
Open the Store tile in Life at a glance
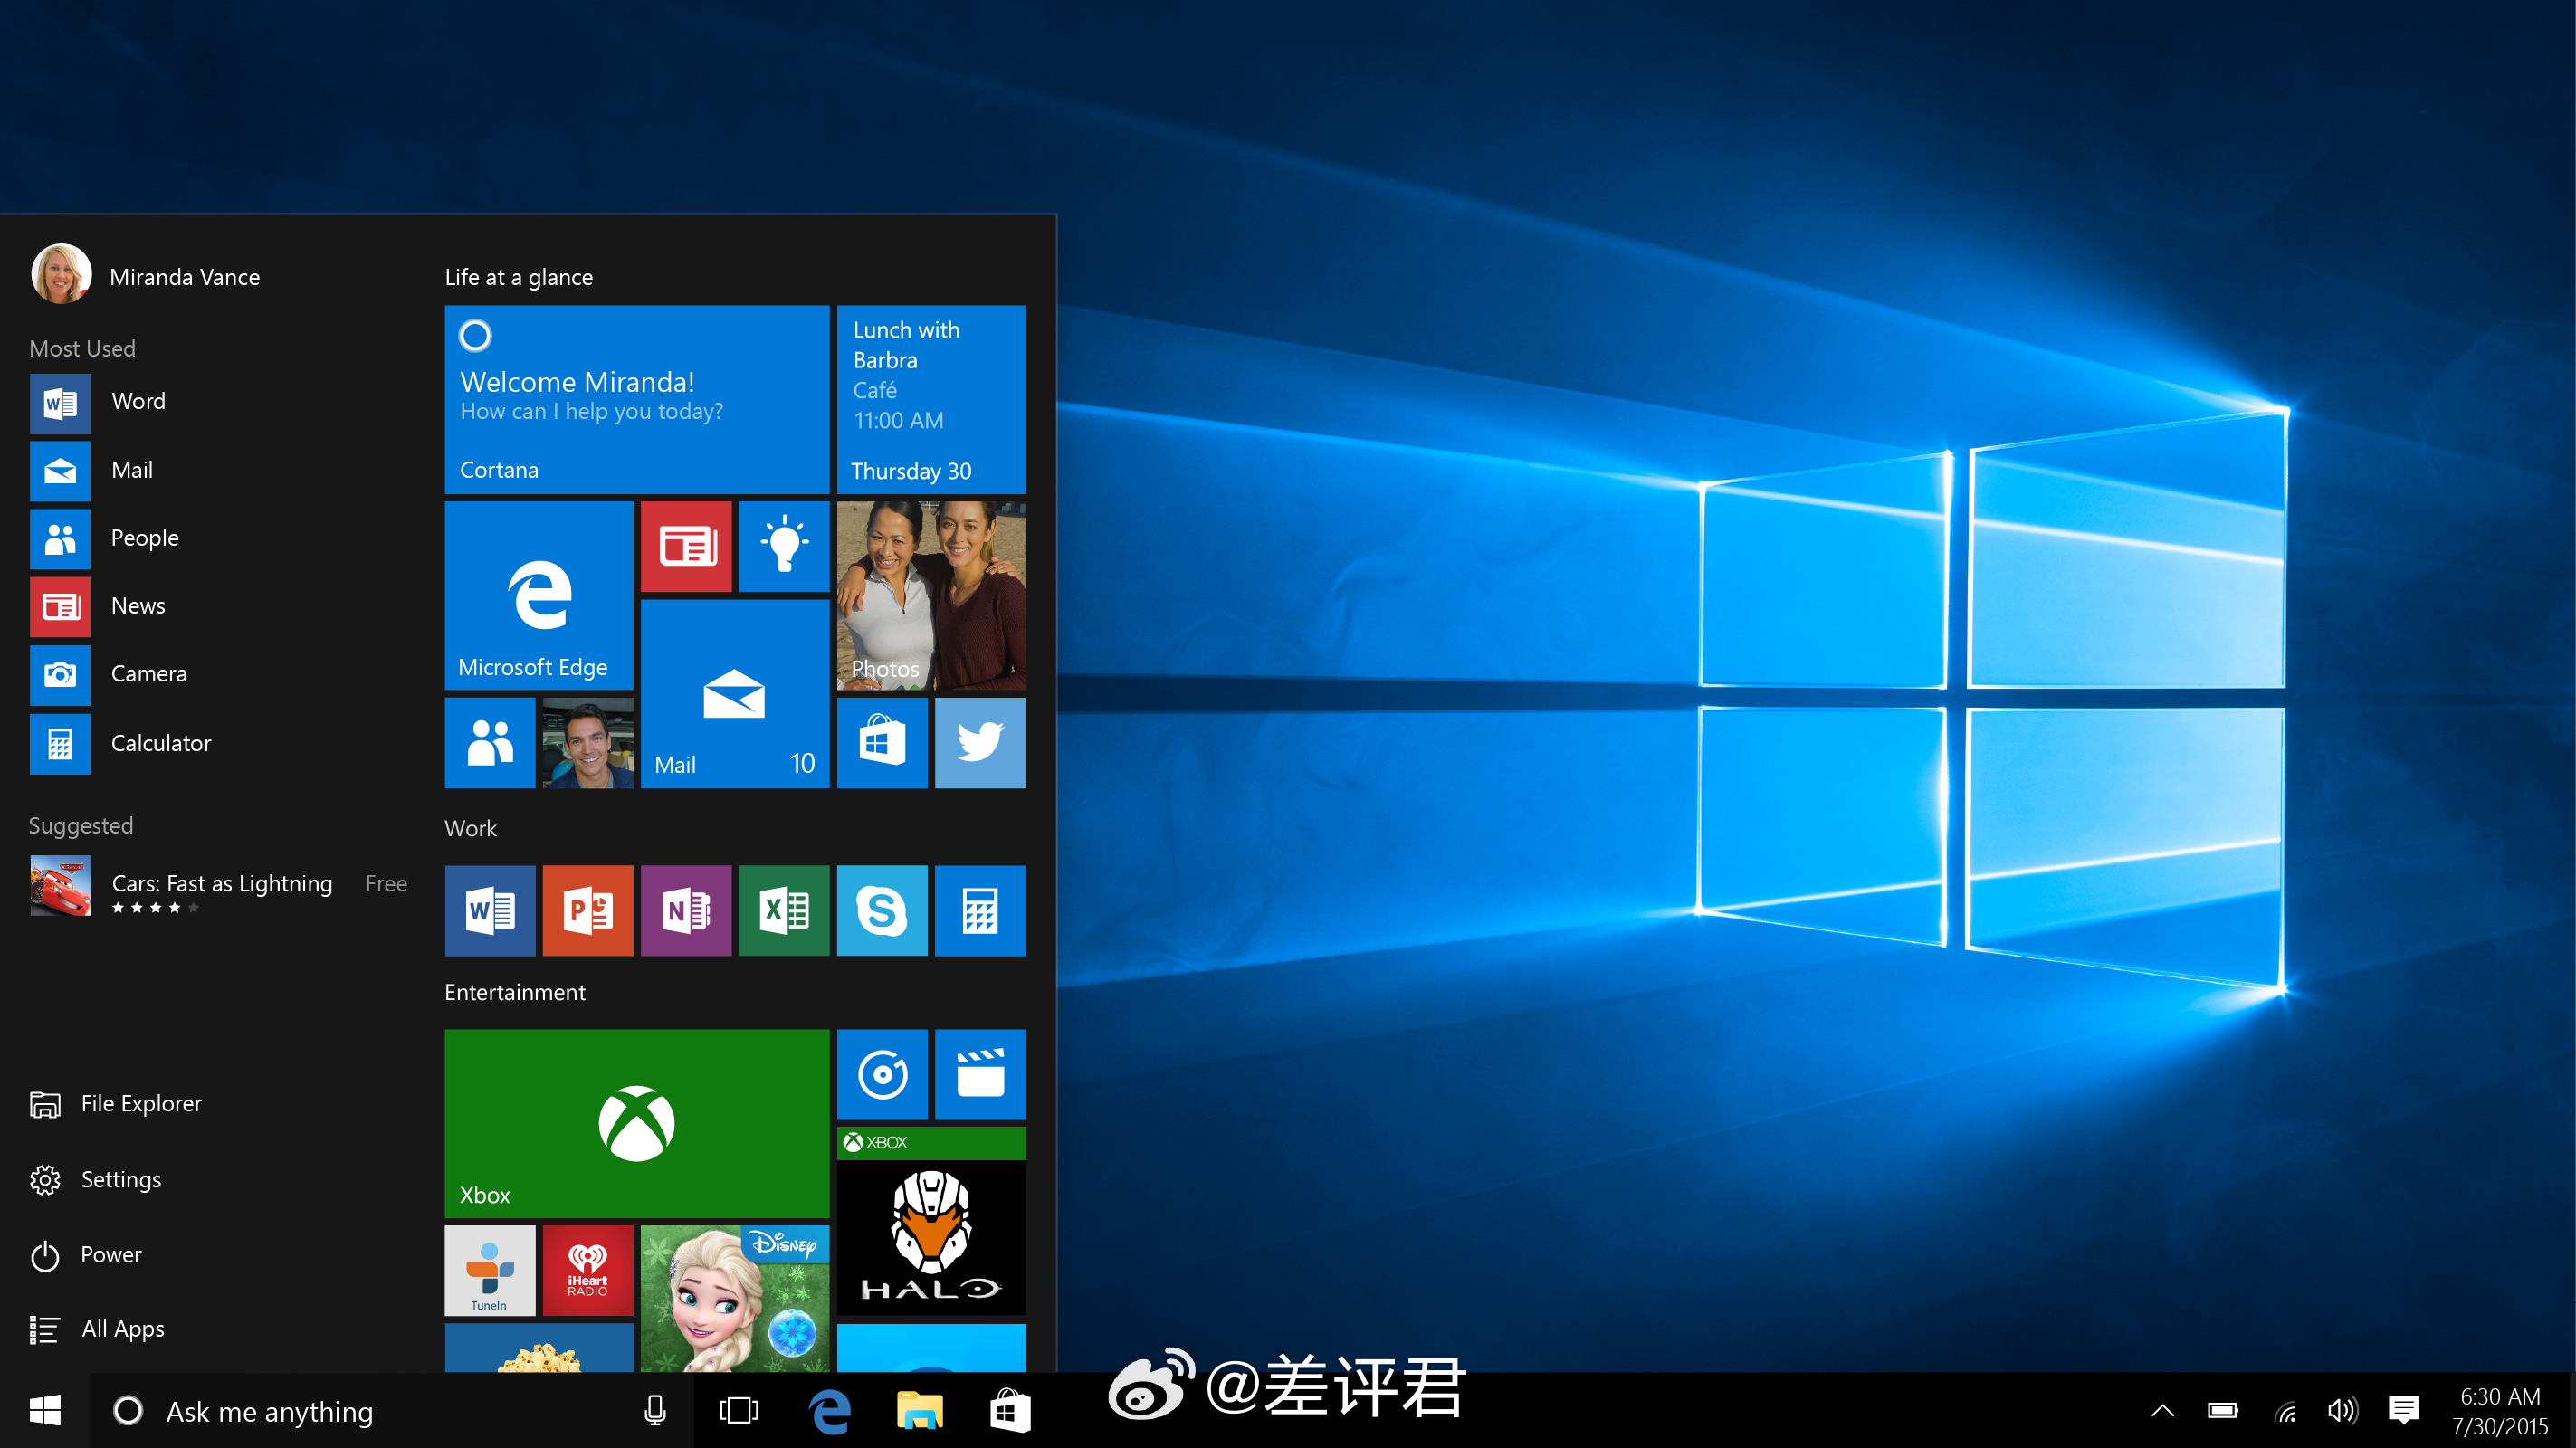tap(881, 742)
